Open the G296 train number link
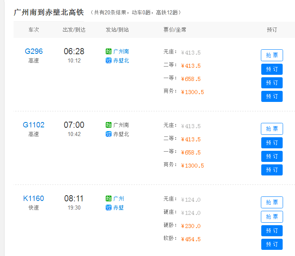295x256 pixels. pos(34,51)
